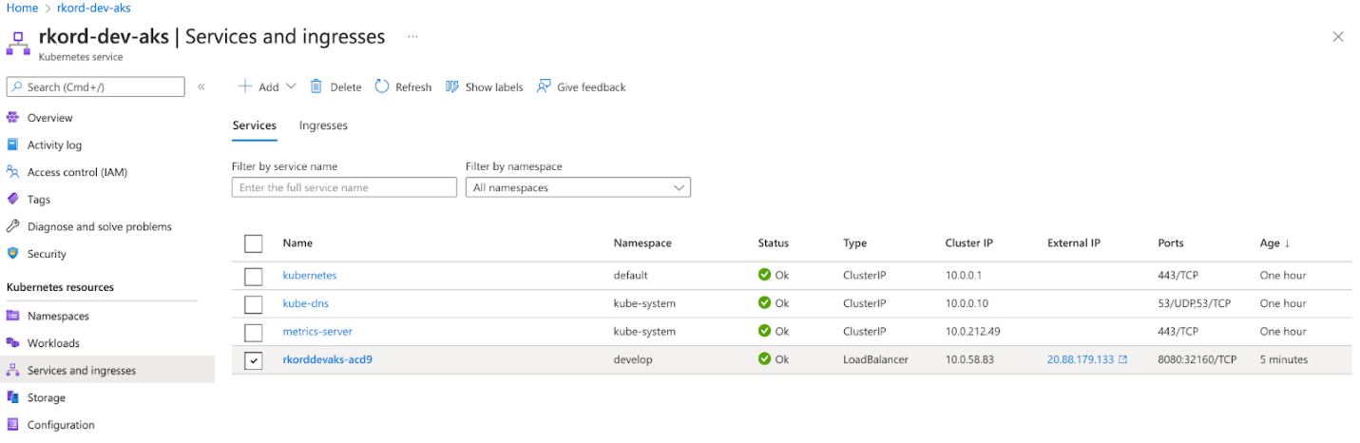Switch to the Services tab
Viewport: 1360px width, 443px height.
click(x=255, y=125)
